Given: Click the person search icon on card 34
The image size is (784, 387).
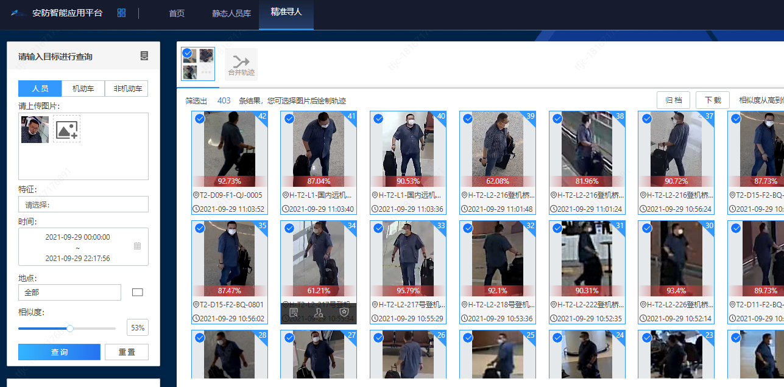Looking at the screenshot, I should tap(319, 313).
